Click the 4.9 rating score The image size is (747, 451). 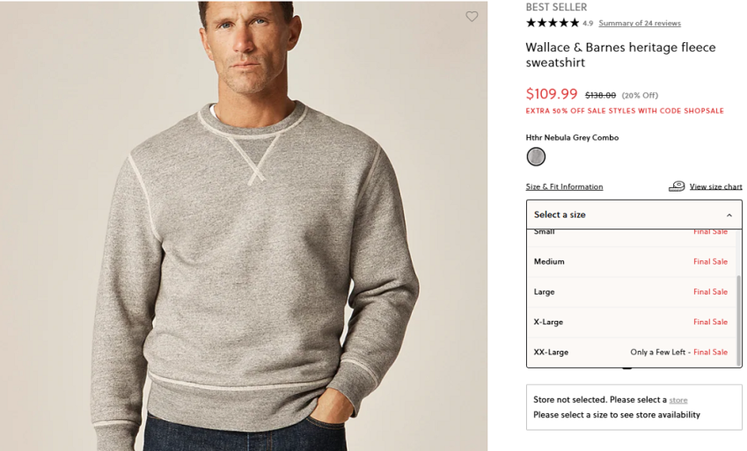click(x=588, y=24)
